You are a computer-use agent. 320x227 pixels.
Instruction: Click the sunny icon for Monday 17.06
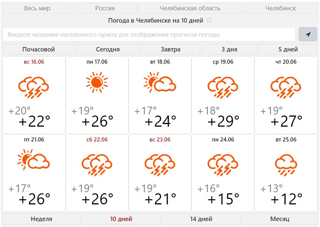[97, 82]
